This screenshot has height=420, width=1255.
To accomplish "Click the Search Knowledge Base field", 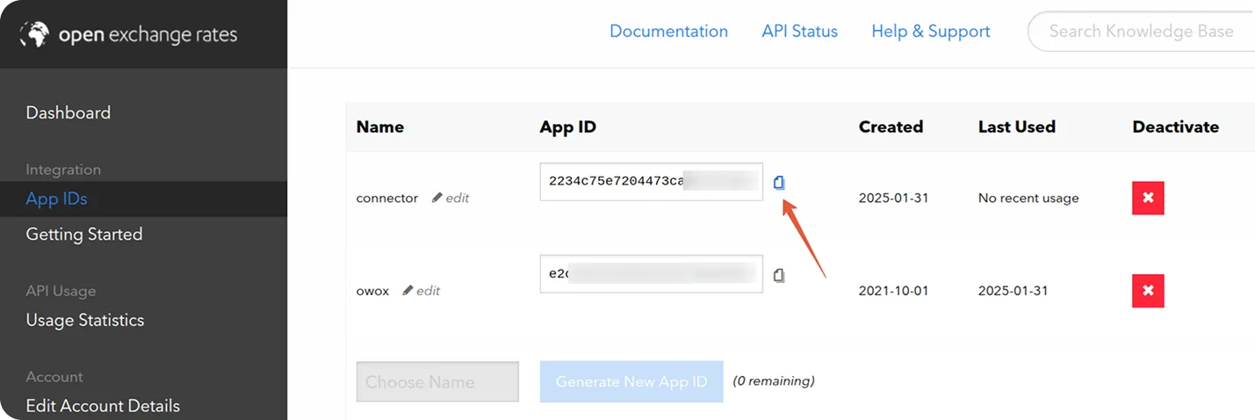I will 1142,32.
